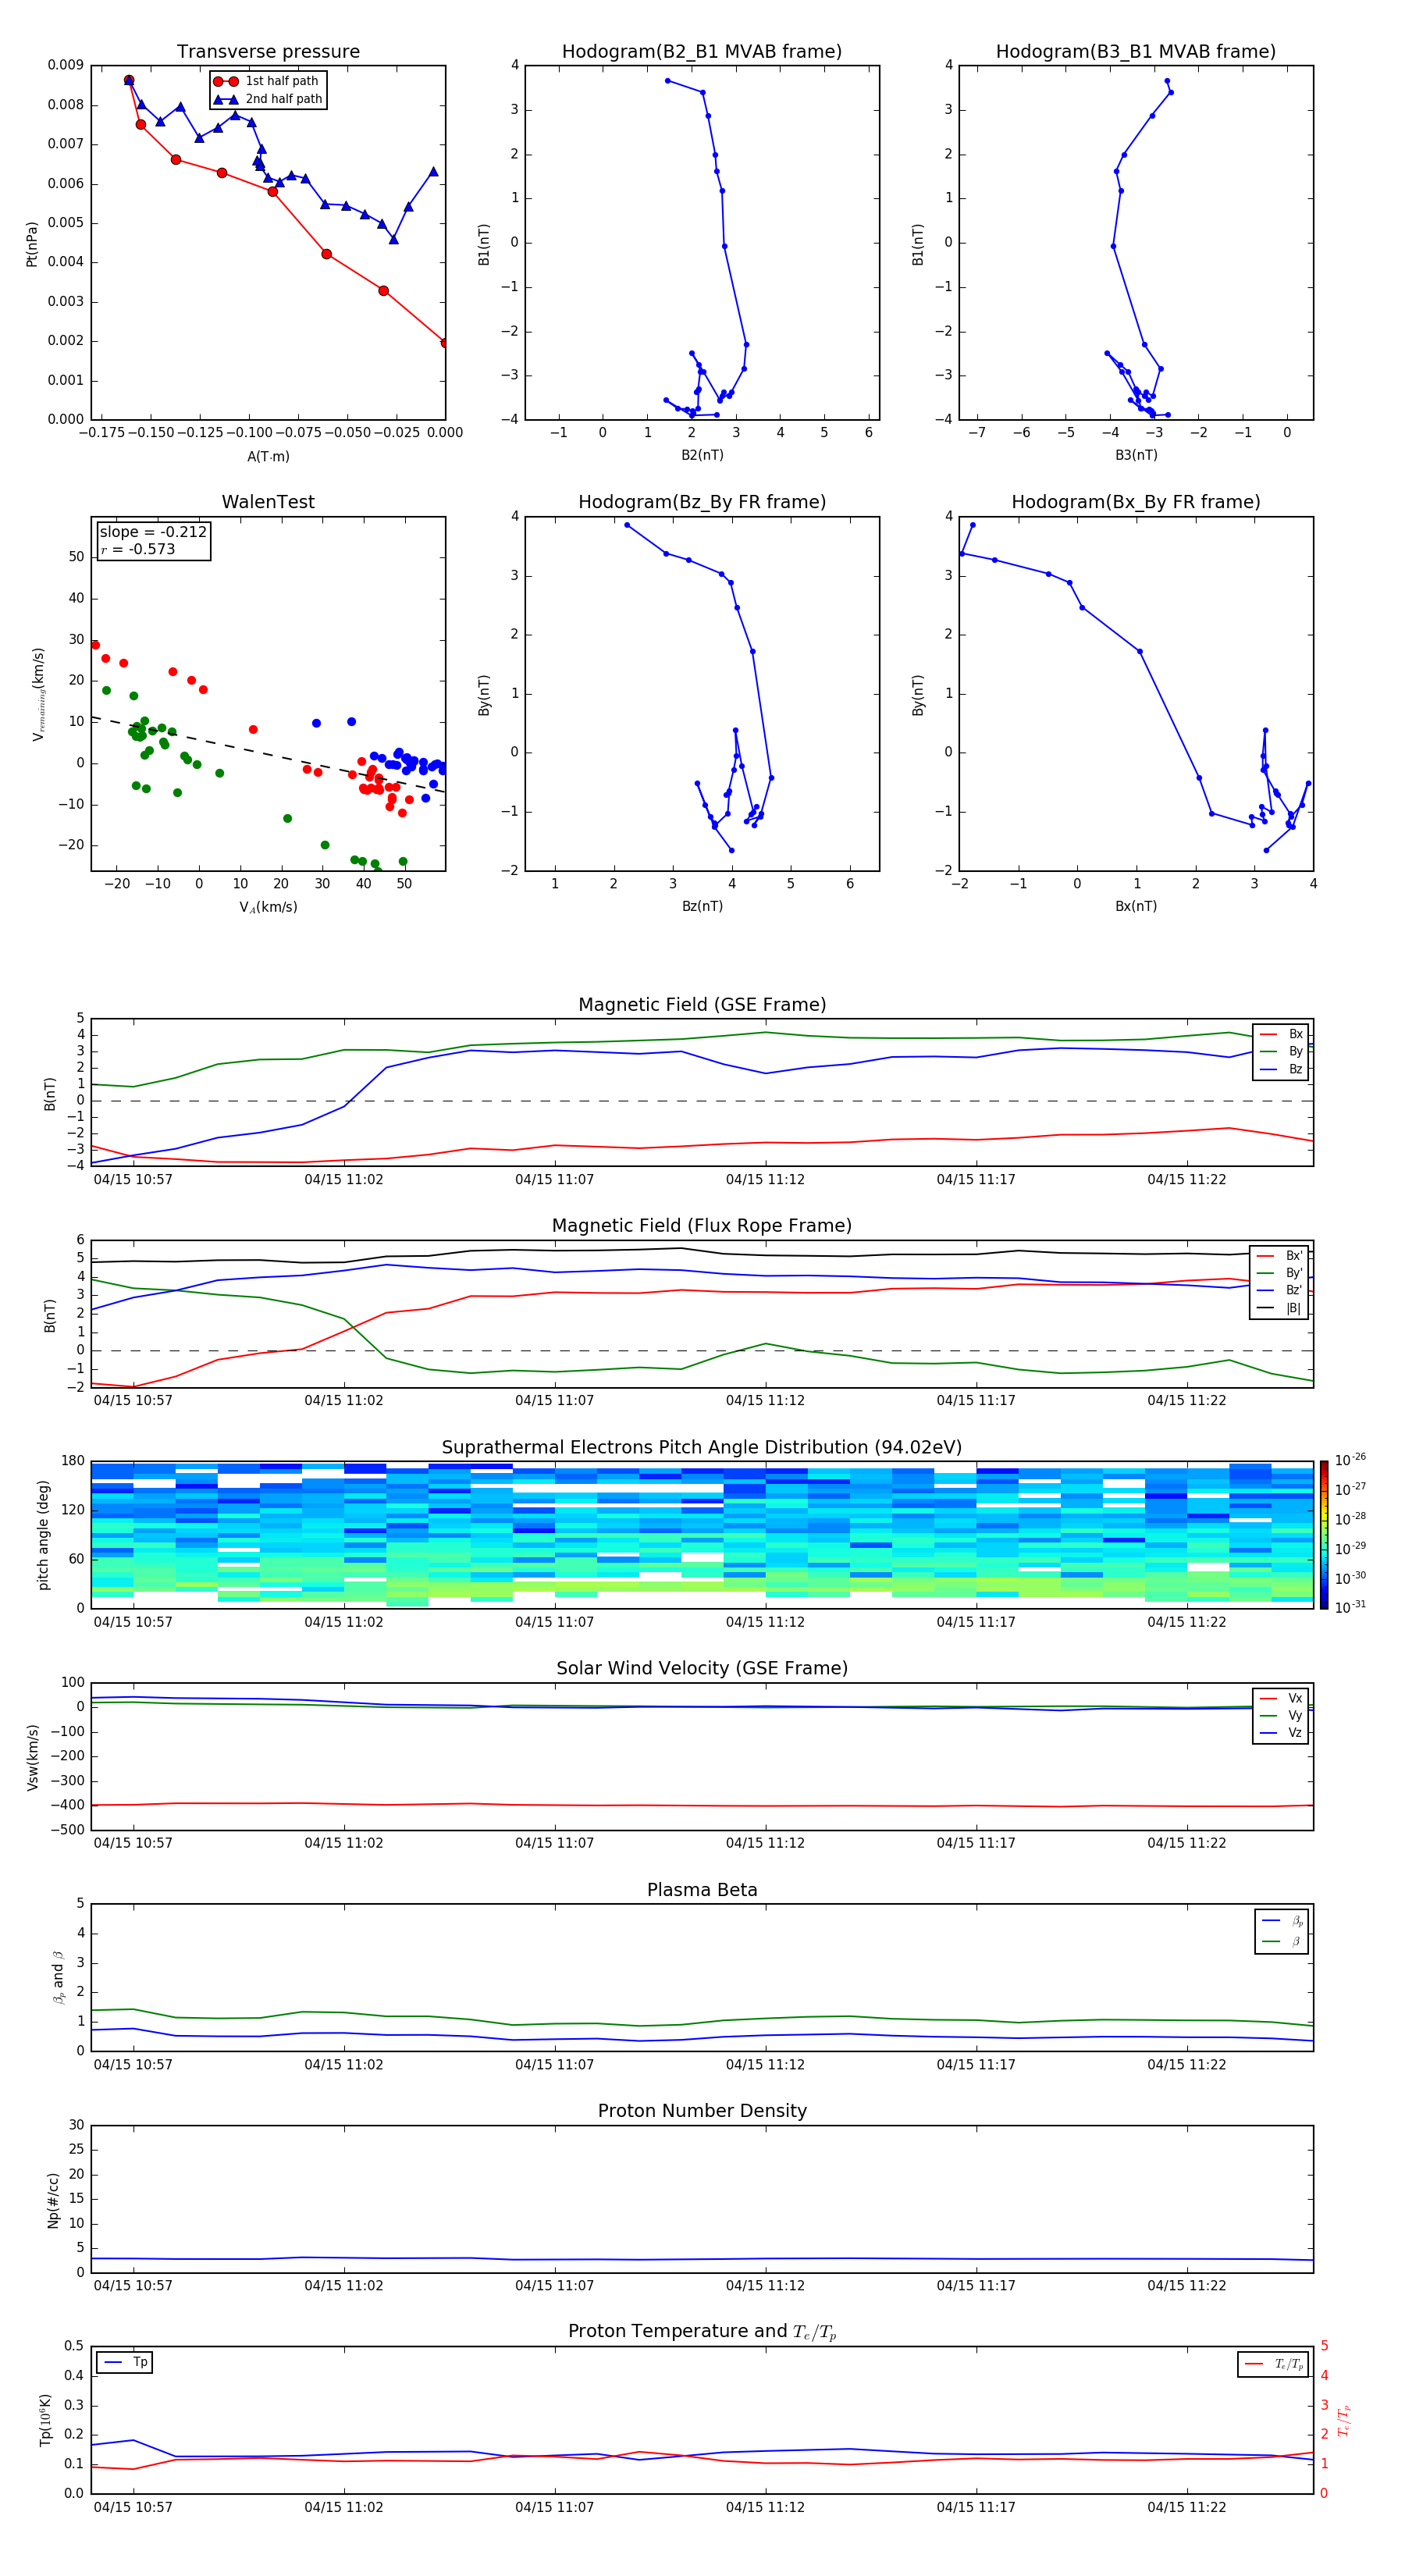Screen dimensions: 1405x2576
Task: Select the βp entry in the Plasma Beta legend
Action: (x=1282, y=1921)
